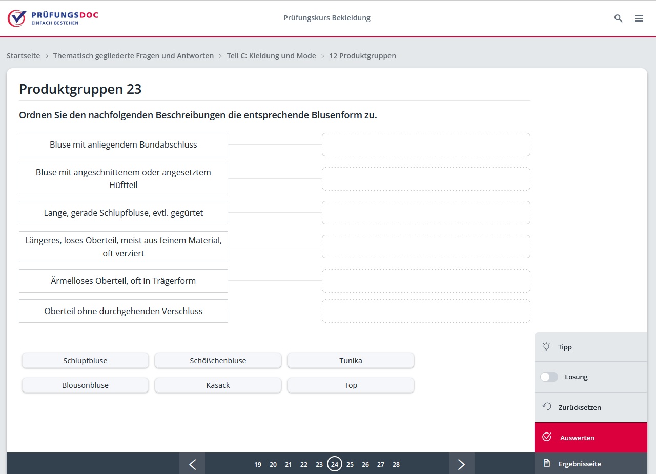Toggle the Lösung switch on

pyautogui.click(x=549, y=377)
